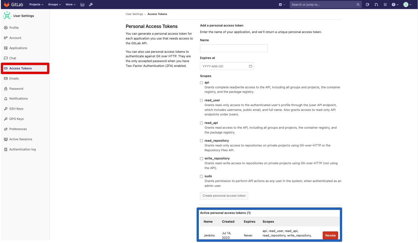Viewport: 418px width, 243px height.
Task: Open Preferences in the settings sidebar
Action: 18,129
